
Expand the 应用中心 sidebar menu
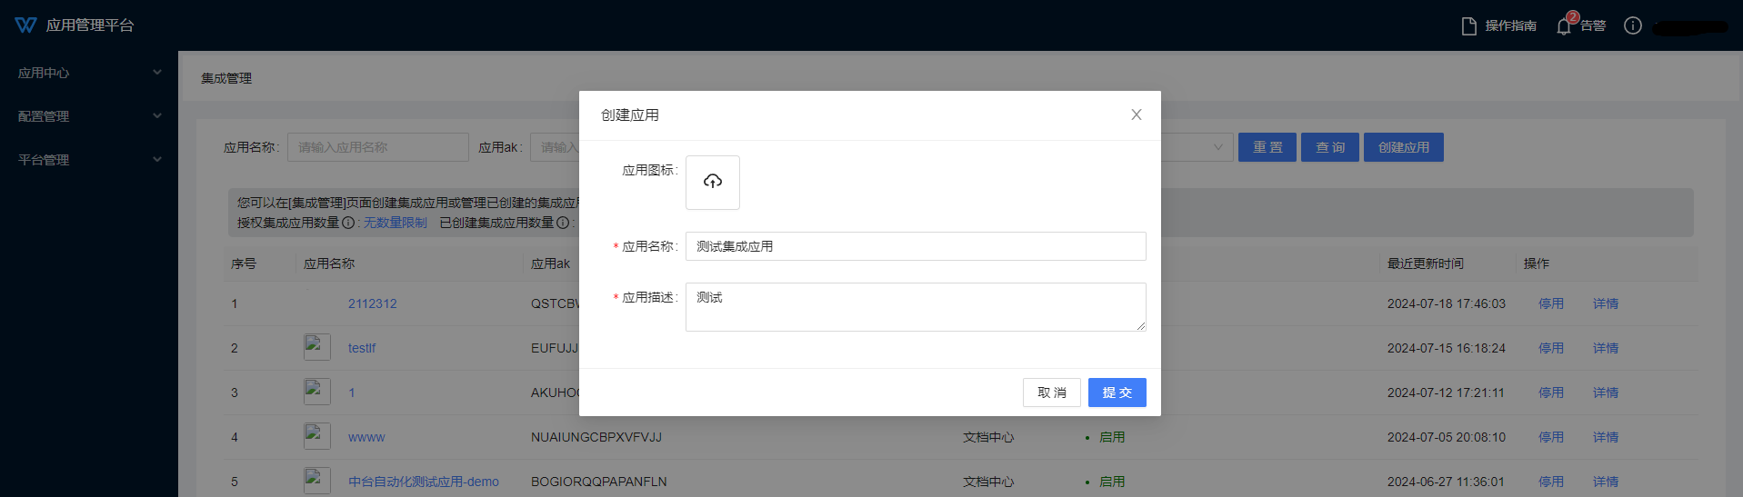(87, 73)
